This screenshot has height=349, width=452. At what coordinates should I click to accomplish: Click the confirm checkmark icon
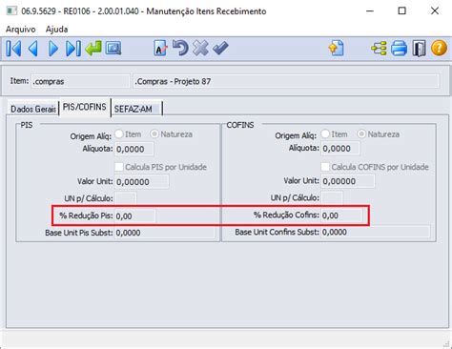click(220, 49)
